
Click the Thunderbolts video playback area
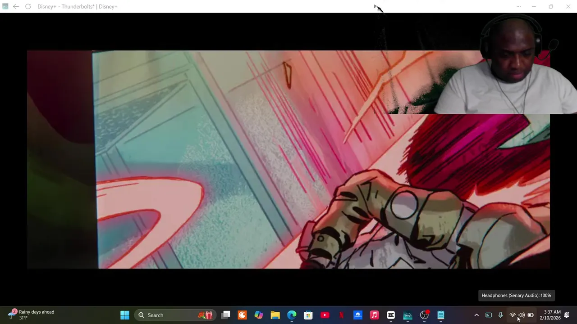click(x=288, y=160)
